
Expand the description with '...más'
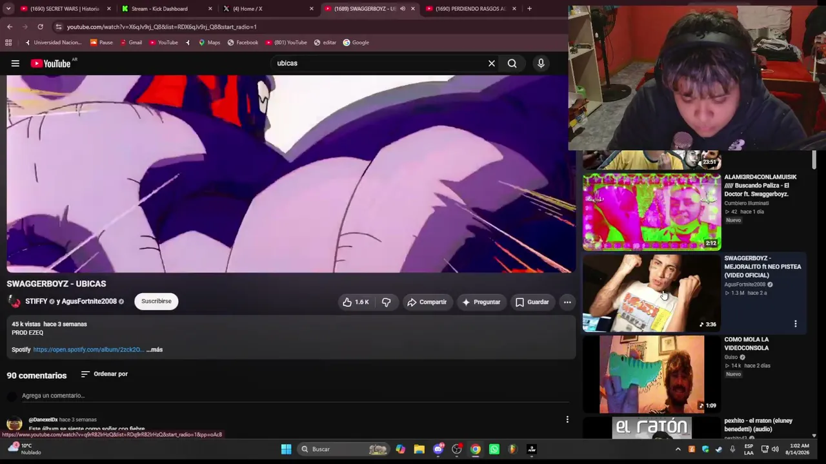(x=154, y=349)
